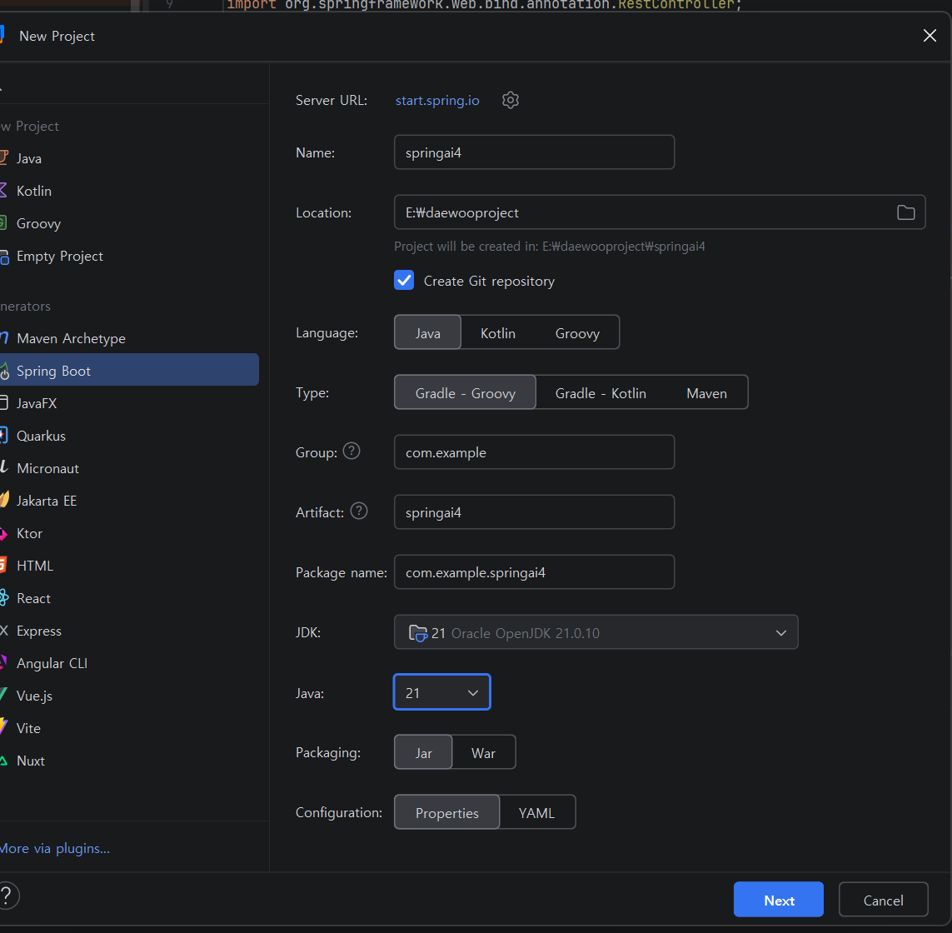
Task: Close the New Project dialog
Action: [930, 36]
